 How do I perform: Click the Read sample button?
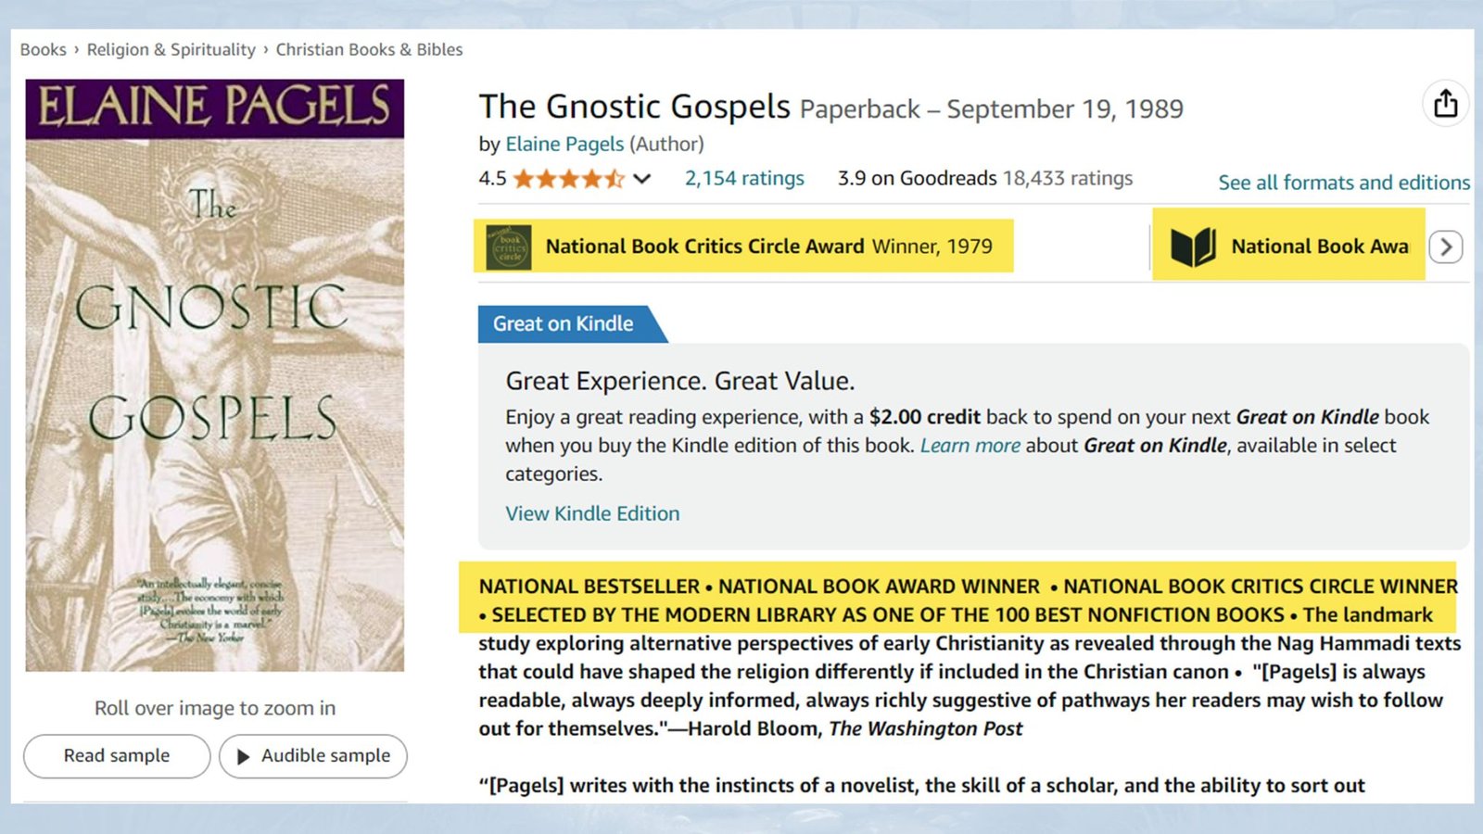tap(116, 756)
